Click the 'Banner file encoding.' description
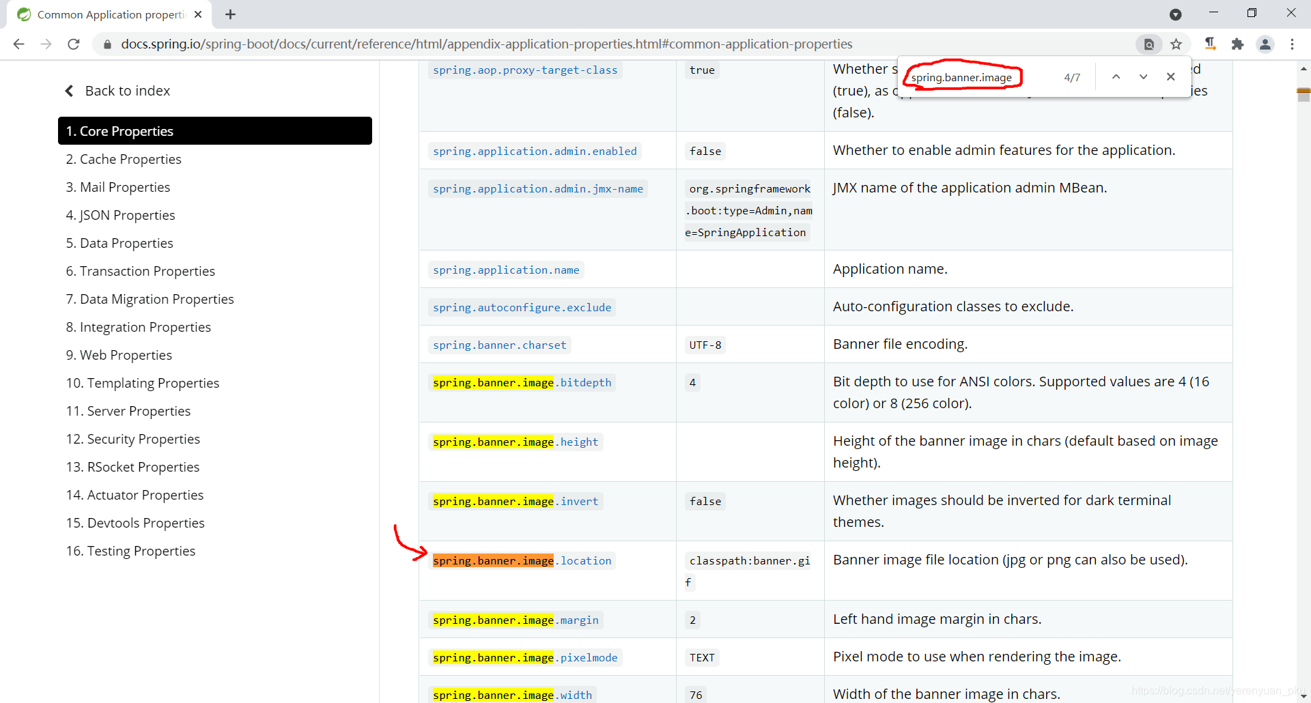1311x703 pixels. 900,344
